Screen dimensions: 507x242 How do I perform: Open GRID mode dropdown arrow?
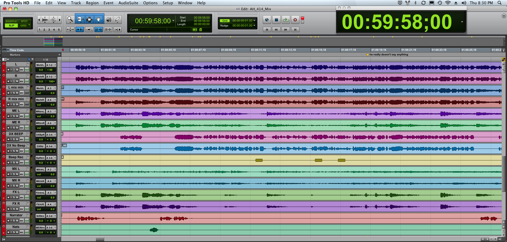(x=29, y=25)
